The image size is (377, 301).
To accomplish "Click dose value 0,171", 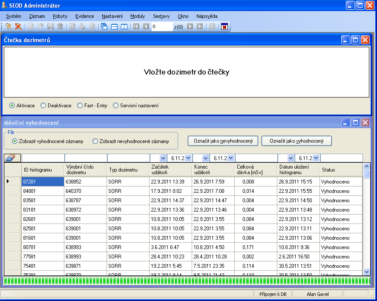I will pyautogui.click(x=256, y=247).
